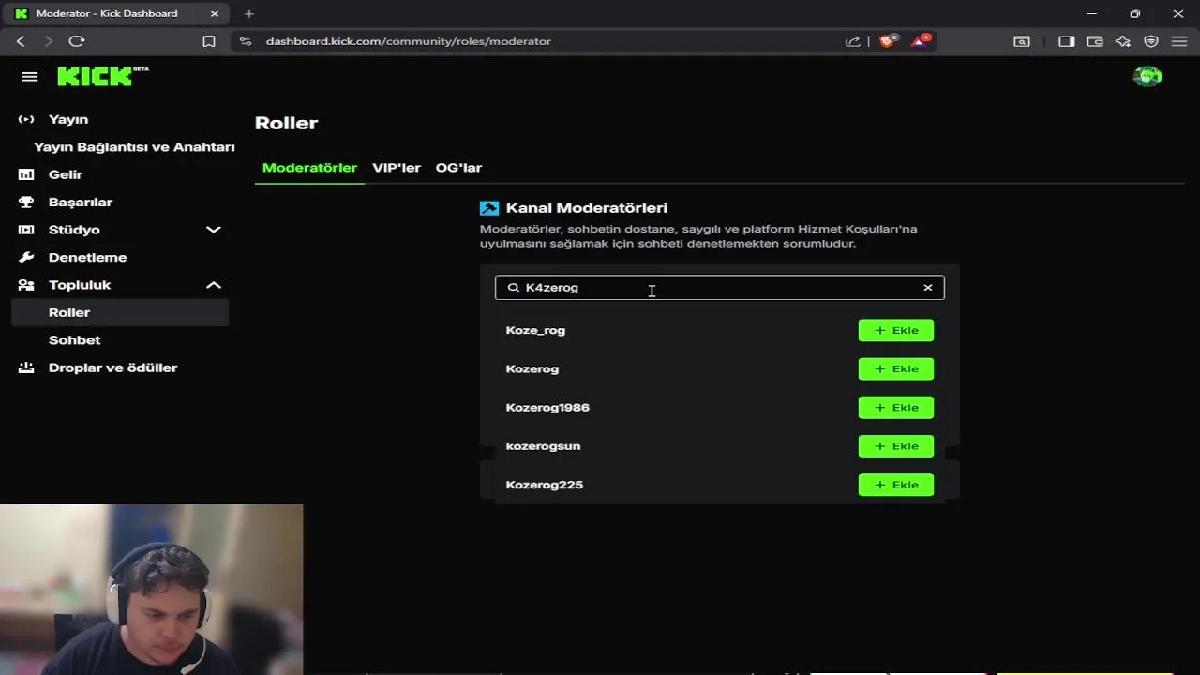Click the moderator search input field
1200x675 pixels.
point(719,288)
